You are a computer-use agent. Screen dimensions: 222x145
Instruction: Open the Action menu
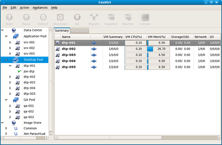(24, 7)
